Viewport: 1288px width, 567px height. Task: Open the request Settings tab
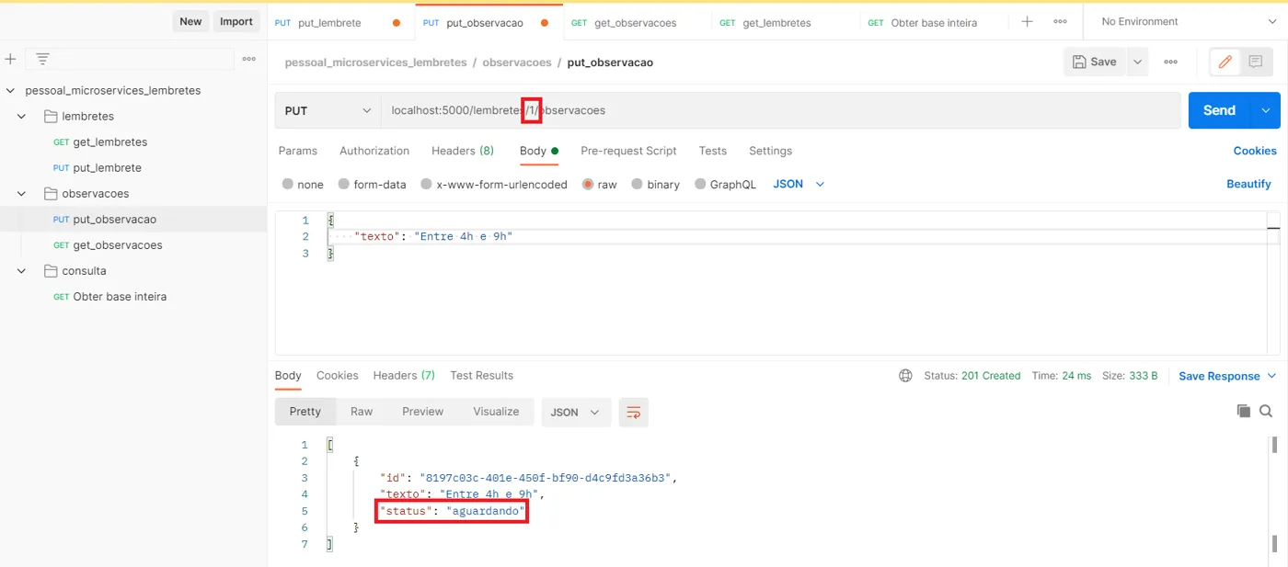pyautogui.click(x=770, y=151)
